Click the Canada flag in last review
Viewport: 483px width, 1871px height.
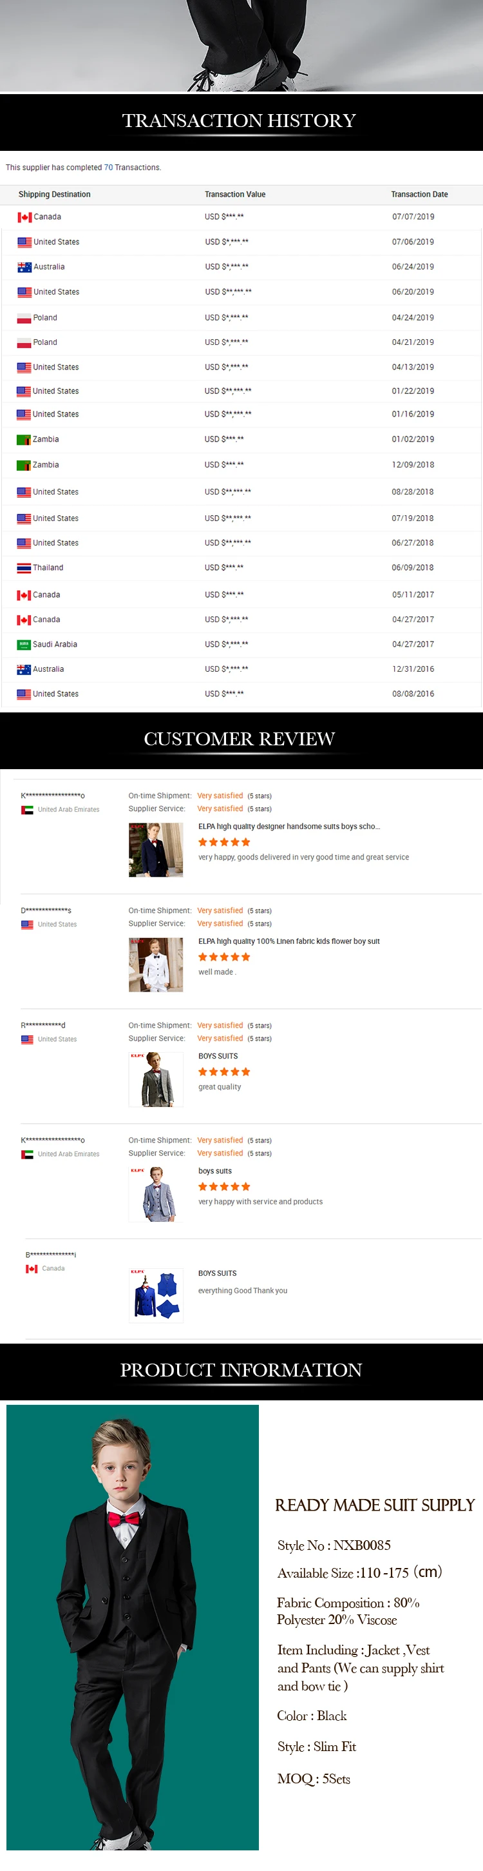point(32,1268)
